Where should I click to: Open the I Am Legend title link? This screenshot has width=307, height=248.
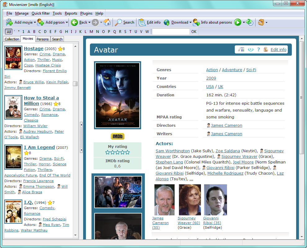tap(39, 147)
